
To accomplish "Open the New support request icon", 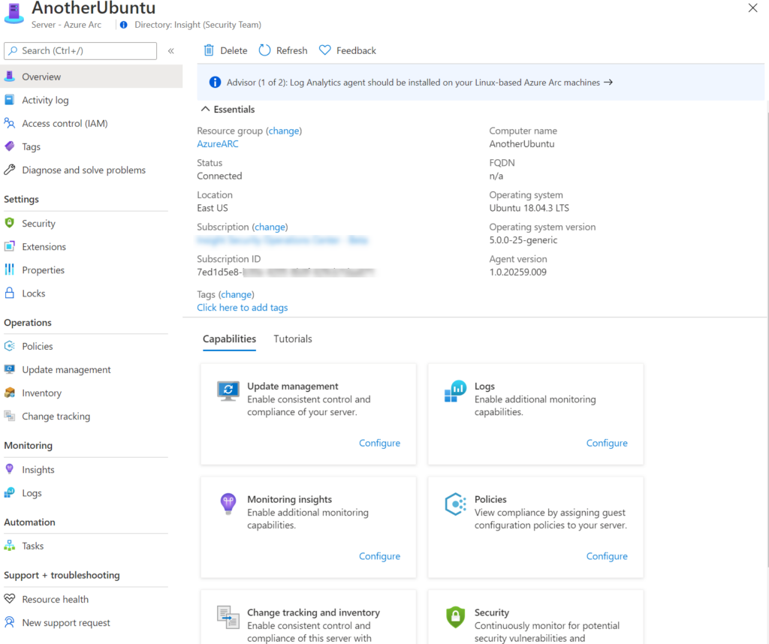I will click(9, 622).
